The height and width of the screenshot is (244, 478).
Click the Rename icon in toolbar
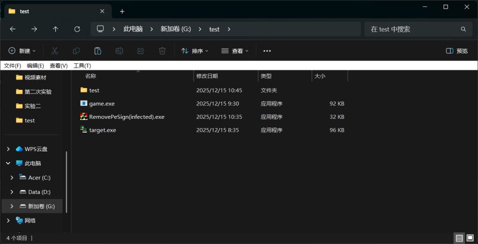click(119, 51)
